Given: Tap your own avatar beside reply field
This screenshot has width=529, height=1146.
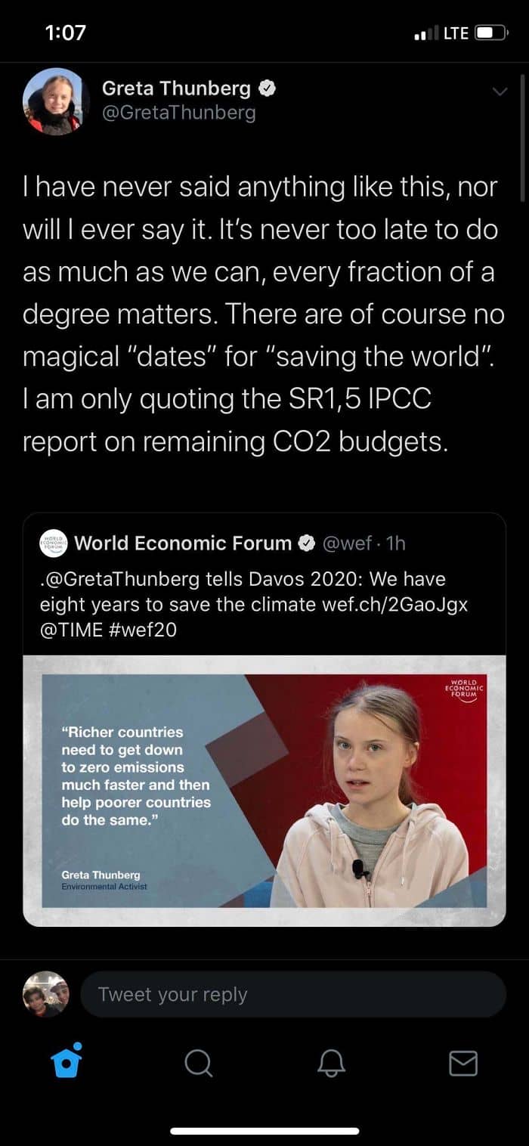Looking at the screenshot, I should tap(46, 993).
